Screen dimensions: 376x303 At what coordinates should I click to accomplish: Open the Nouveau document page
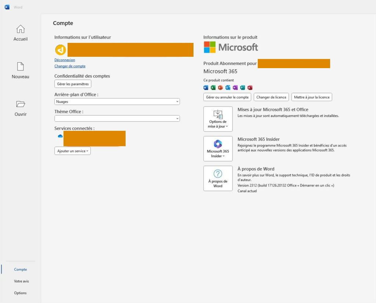pos(21,71)
